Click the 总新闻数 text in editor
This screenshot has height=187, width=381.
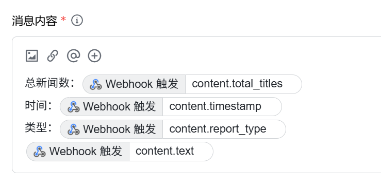coord(47,83)
